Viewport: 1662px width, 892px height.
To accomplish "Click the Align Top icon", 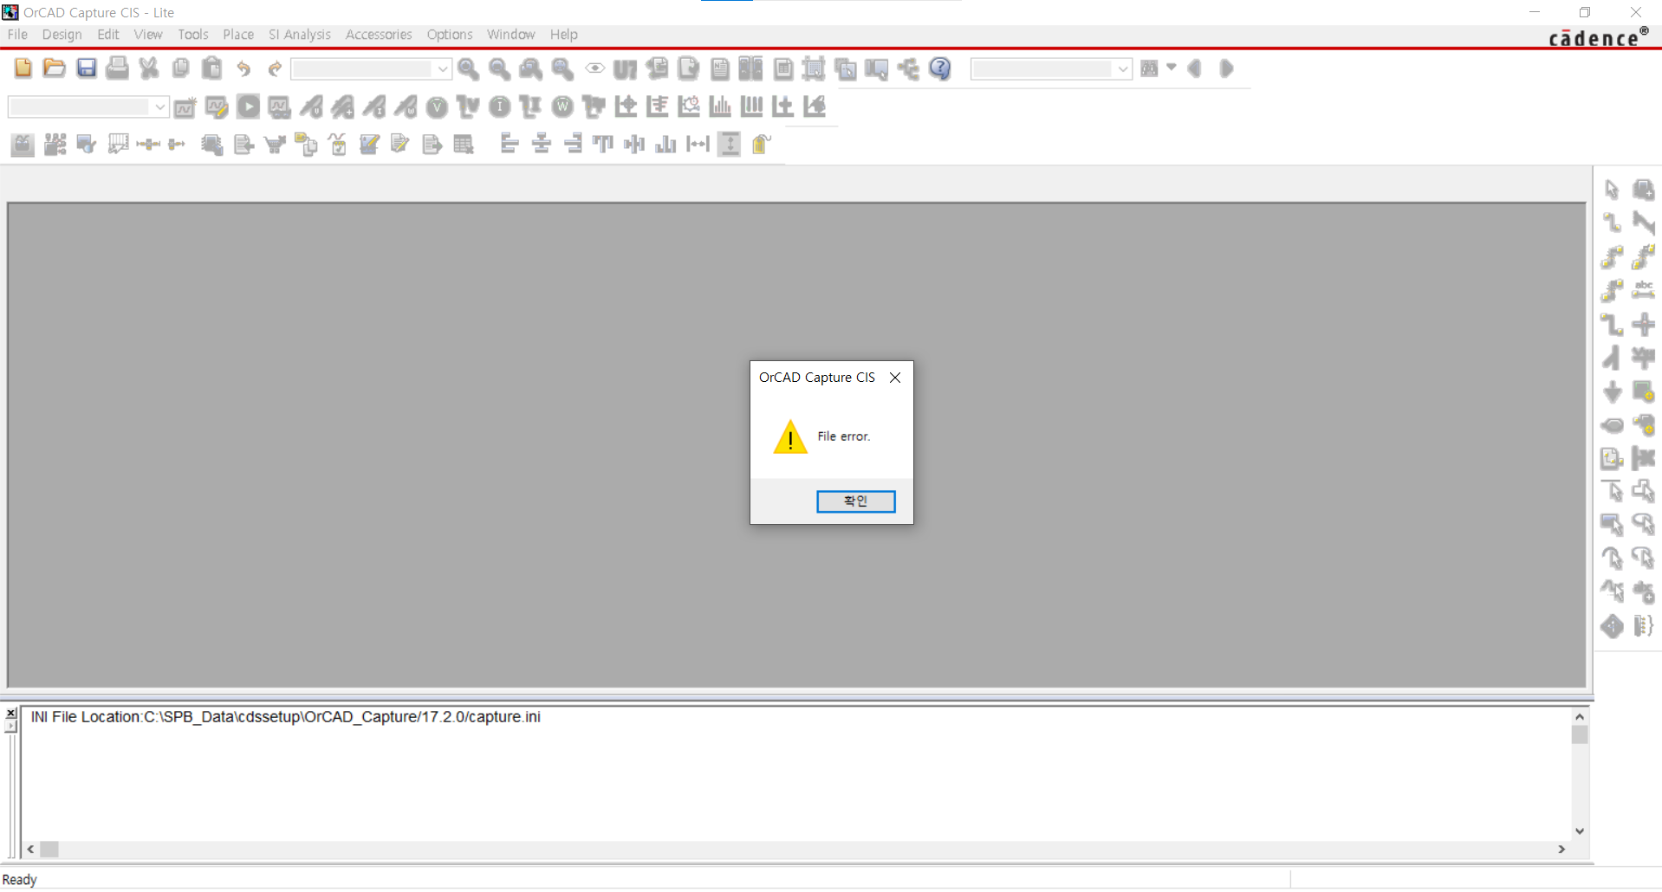I will [x=603, y=144].
